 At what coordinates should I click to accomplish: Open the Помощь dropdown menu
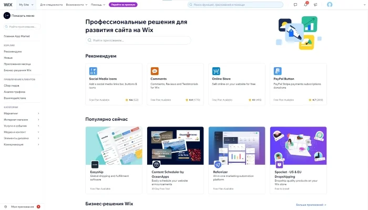pyautogui.click(x=98, y=5)
